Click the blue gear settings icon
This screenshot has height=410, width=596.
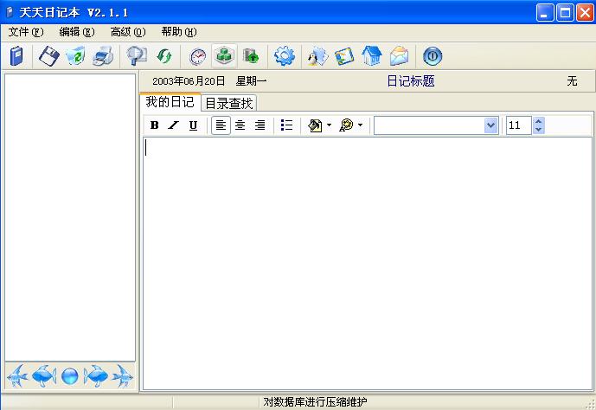(284, 57)
